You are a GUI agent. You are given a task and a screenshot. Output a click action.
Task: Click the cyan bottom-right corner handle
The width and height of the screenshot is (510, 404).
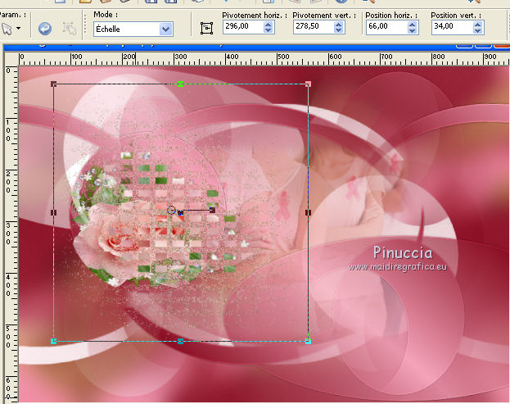click(308, 341)
